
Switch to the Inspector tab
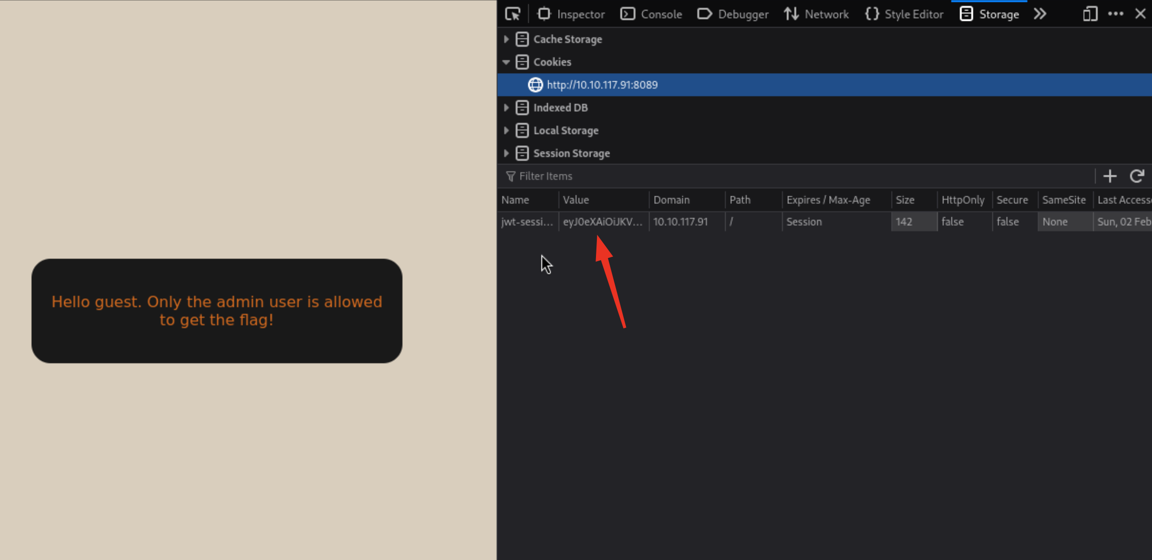pyautogui.click(x=571, y=14)
